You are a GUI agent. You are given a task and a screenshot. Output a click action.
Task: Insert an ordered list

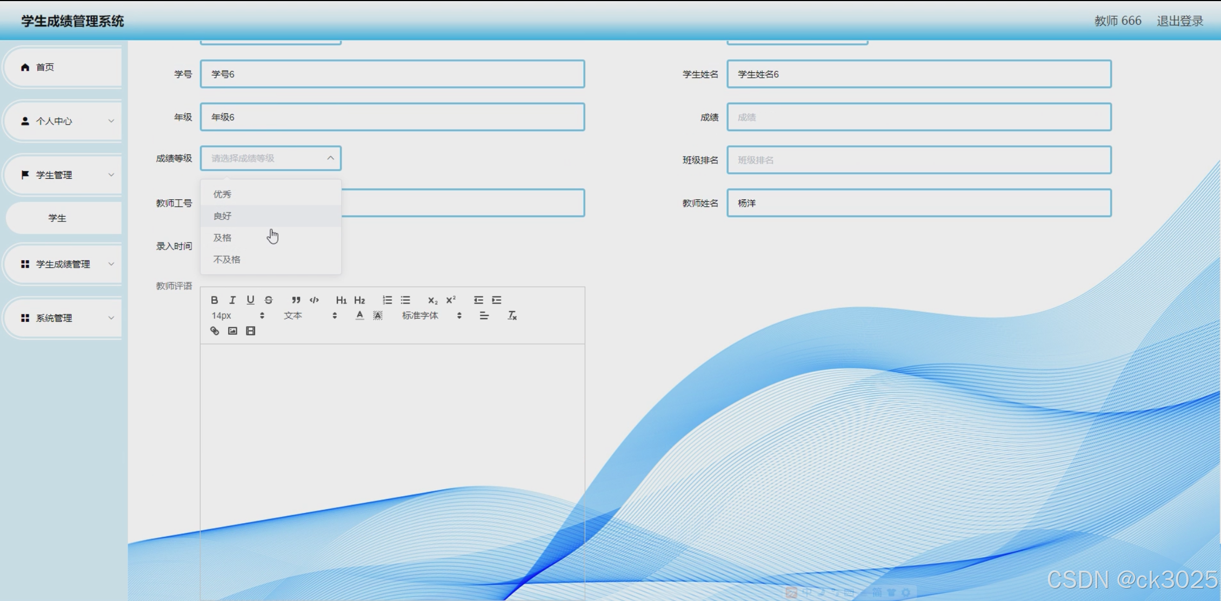[387, 300]
